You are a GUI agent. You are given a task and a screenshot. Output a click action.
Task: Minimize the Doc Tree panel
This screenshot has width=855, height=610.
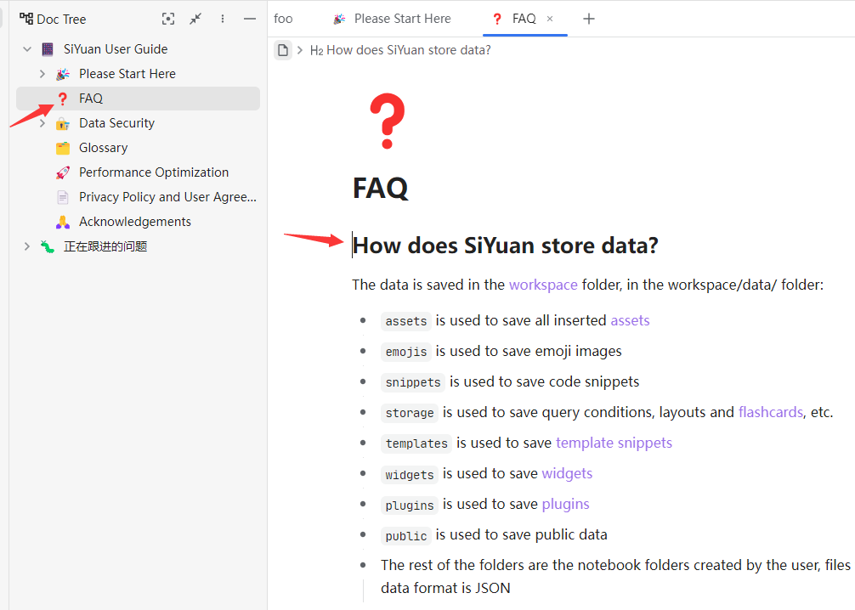pos(250,19)
